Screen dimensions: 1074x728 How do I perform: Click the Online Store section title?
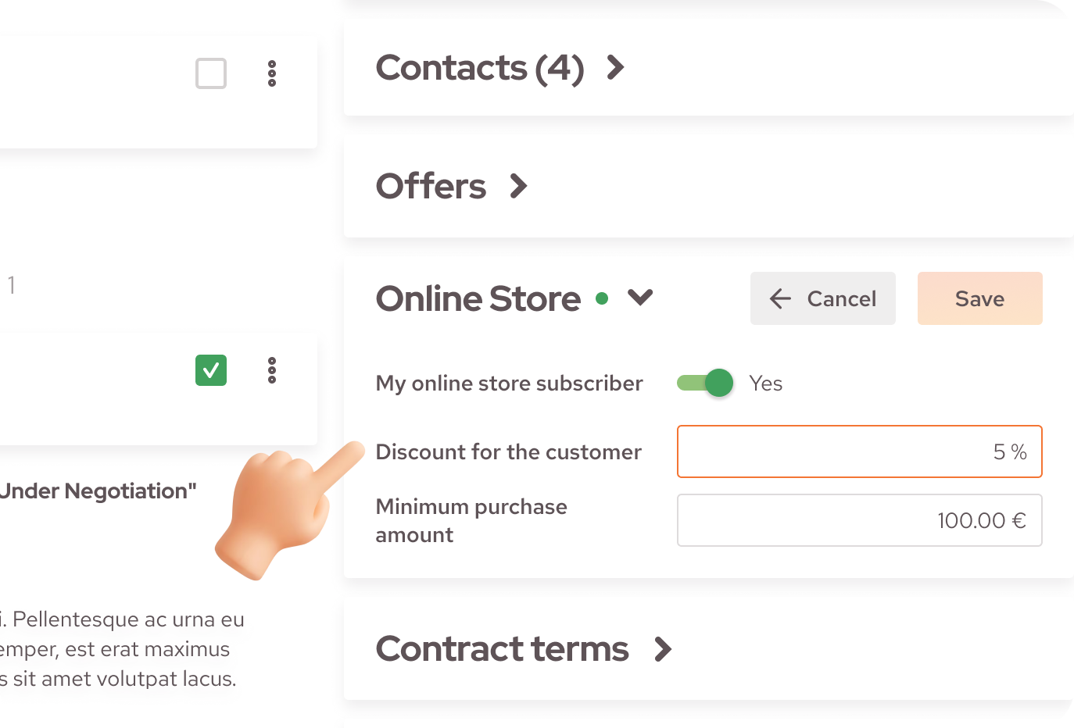(478, 298)
